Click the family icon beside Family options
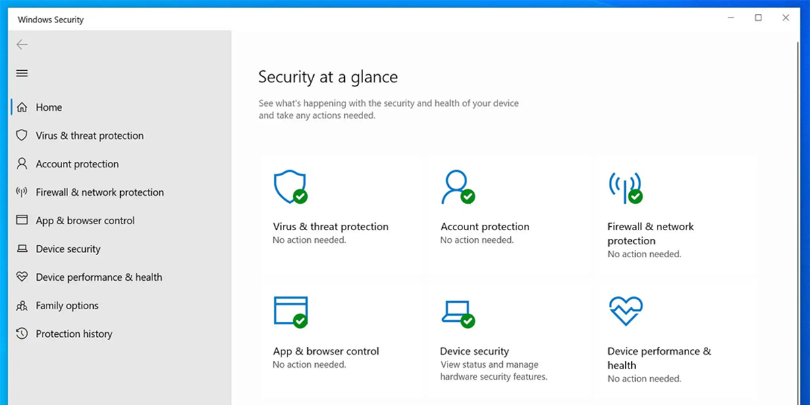 point(22,306)
